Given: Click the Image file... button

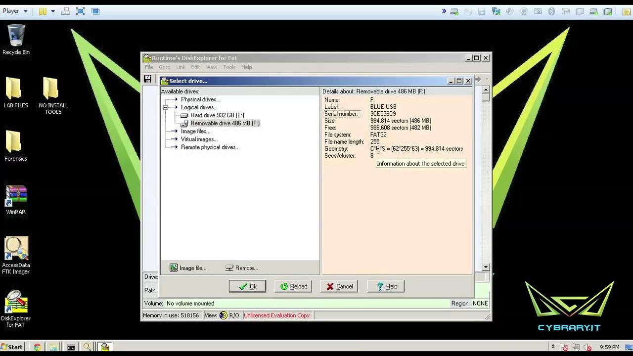Looking at the screenshot, I should (x=188, y=268).
